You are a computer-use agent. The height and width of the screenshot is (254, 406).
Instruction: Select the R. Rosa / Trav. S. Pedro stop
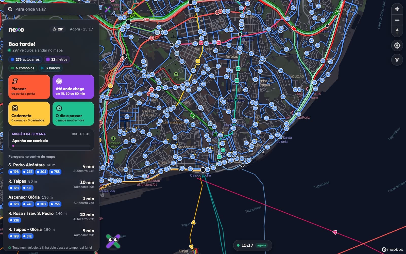(51, 217)
